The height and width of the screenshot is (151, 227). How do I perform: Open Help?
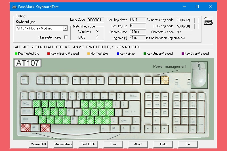163,144
